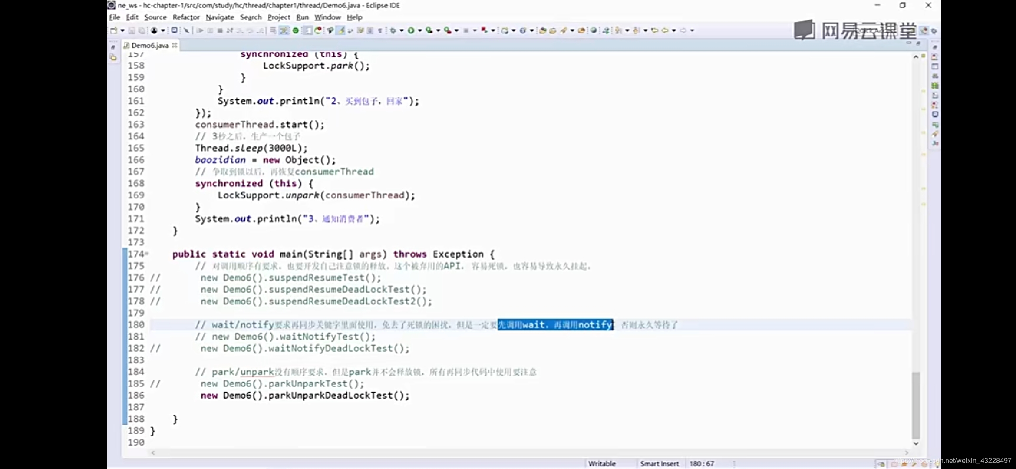The height and width of the screenshot is (469, 1016).
Task: Click Thread.sleep(3000L) on line 165
Action: [x=251, y=148]
